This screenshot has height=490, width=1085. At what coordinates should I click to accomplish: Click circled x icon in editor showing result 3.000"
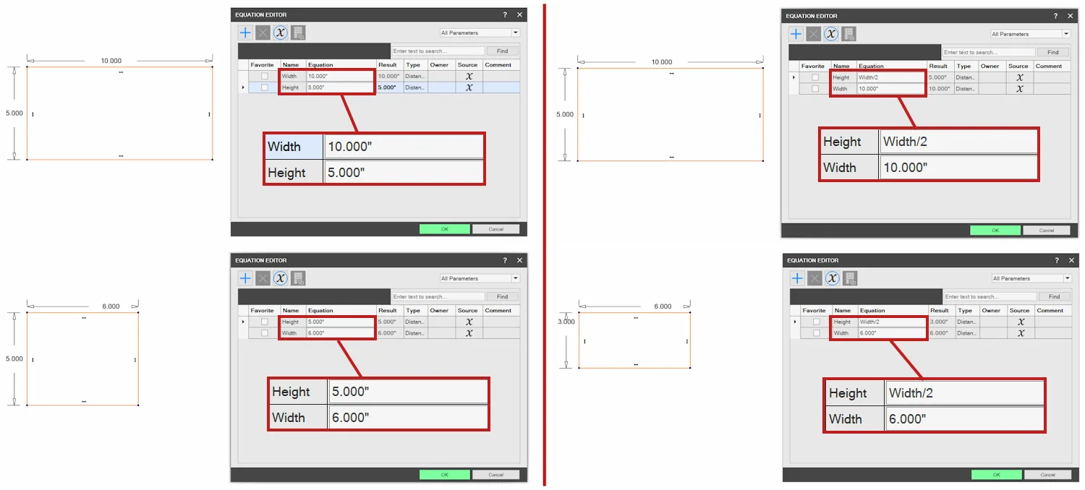pos(833,278)
